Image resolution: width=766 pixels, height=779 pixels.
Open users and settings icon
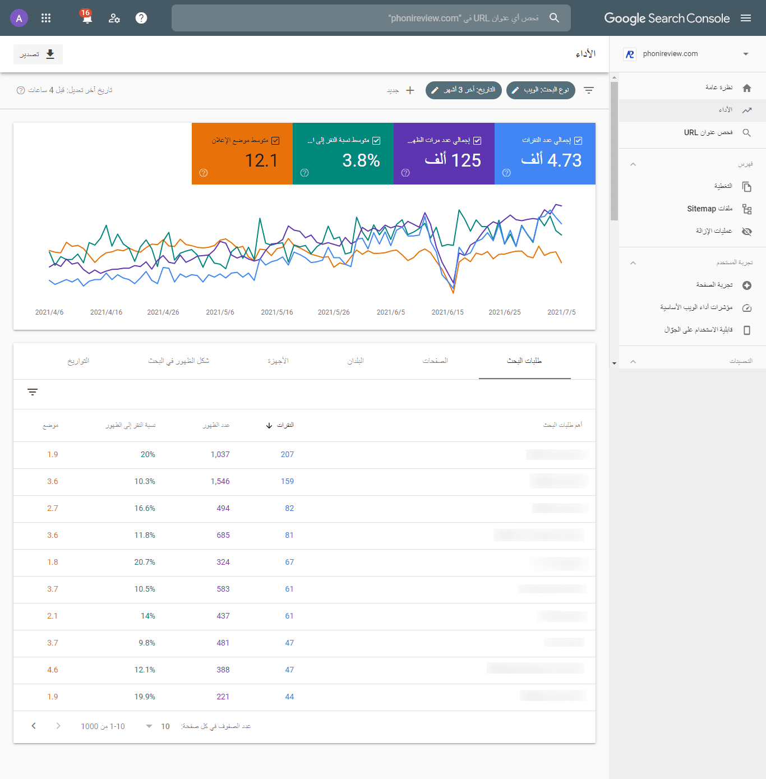click(114, 18)
